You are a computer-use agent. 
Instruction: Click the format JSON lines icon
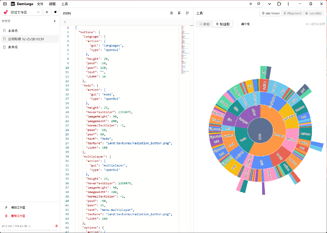(x=179, y=13)
